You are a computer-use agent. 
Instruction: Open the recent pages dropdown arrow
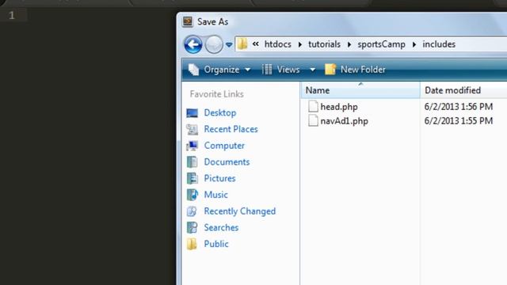point(229,44)
